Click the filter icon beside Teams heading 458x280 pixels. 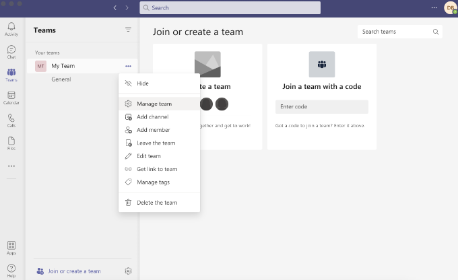pos(128,30)
